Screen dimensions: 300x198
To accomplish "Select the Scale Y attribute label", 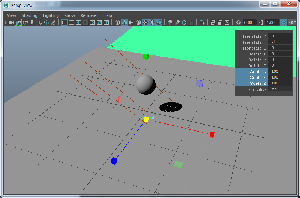I will (x=251, y=78).
